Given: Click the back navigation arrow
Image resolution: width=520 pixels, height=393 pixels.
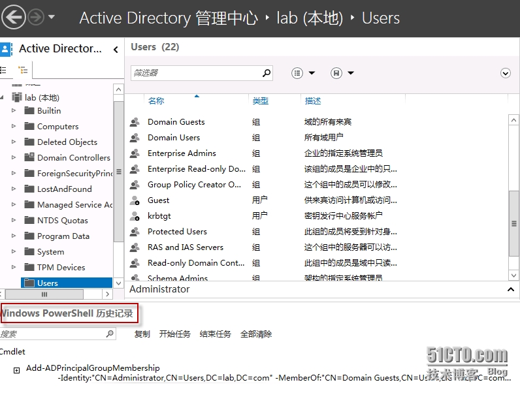Looking at the screenshot, I should [x=13, y=17].
